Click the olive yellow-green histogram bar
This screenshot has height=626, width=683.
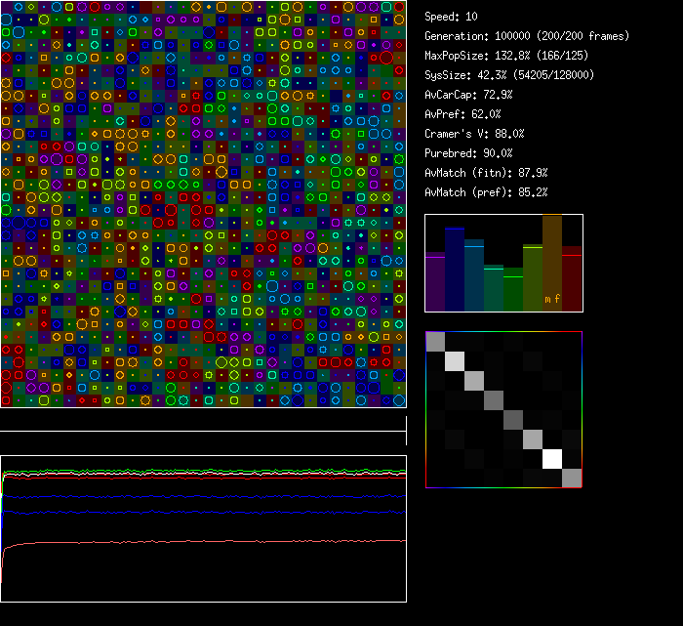click(x=533, y=278)
